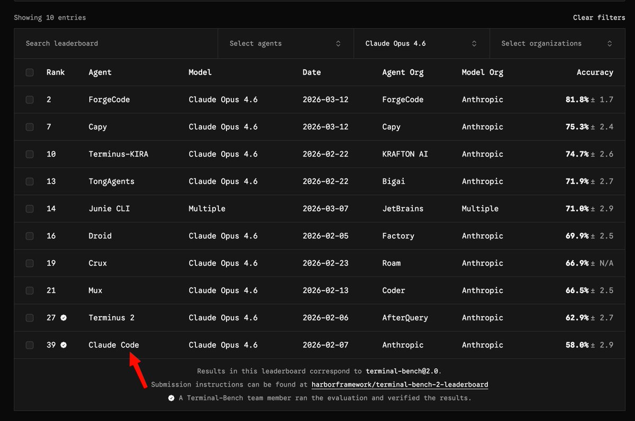The width and height of the screenshot is (635, 421).
Task: Click the verified badge beside rank 27
Action: tap(63, 318)
